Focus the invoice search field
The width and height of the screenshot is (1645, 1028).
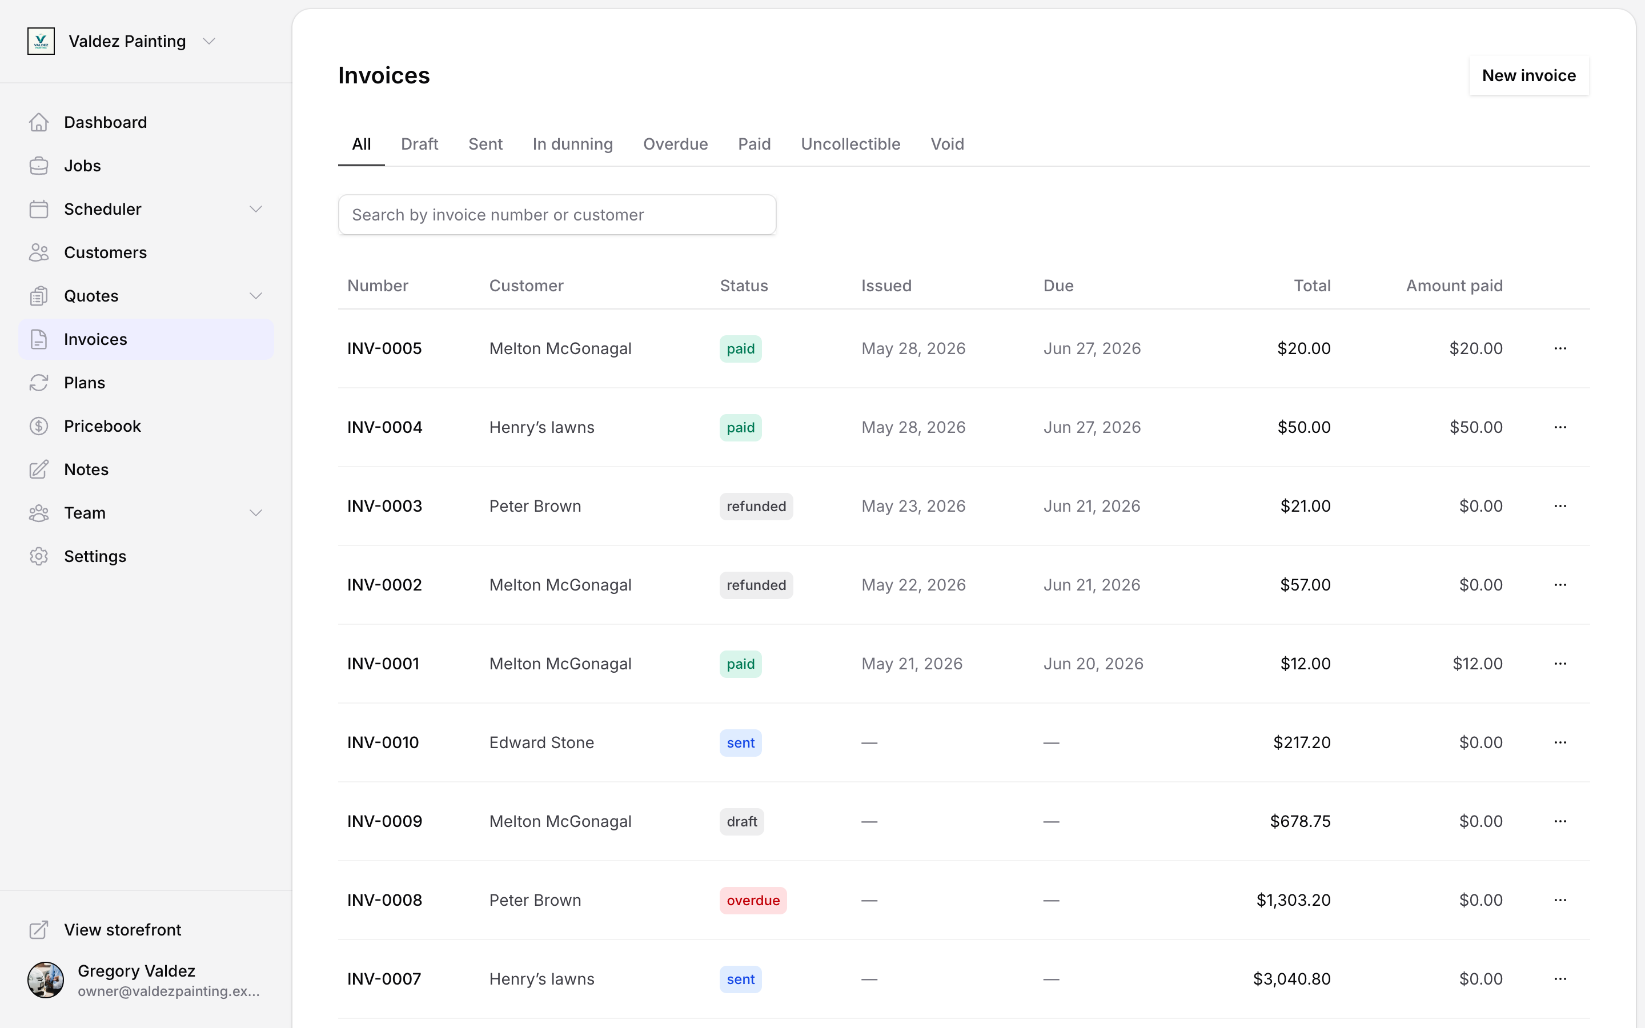tap(557, 215)
